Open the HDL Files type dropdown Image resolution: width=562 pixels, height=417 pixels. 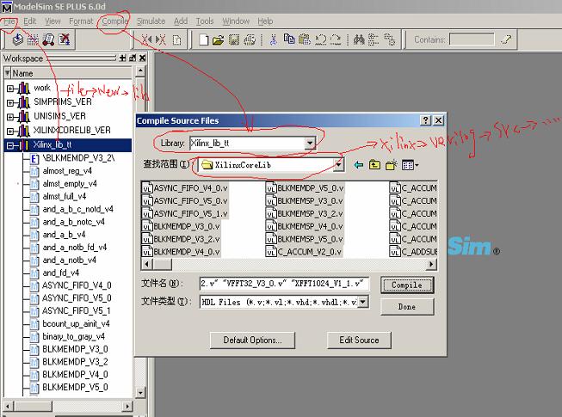click(362, 302)
